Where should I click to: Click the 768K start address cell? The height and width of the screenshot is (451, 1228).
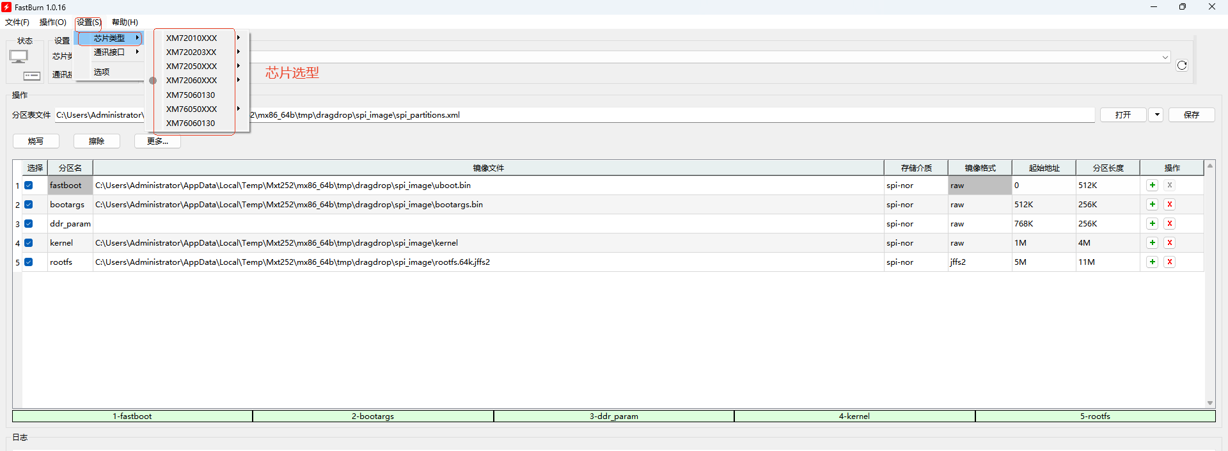(x=1044, y=224)
